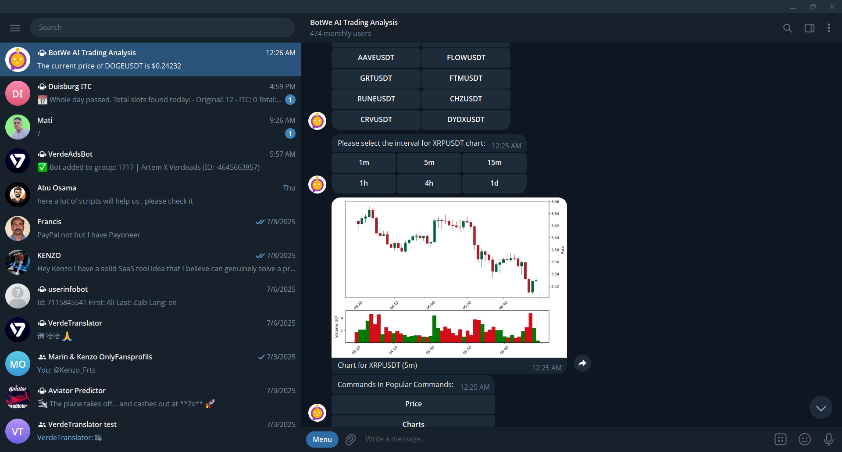Open the bot commands grid icon
The height and width of the screenshot is (452, 842).
pos(781,439)
